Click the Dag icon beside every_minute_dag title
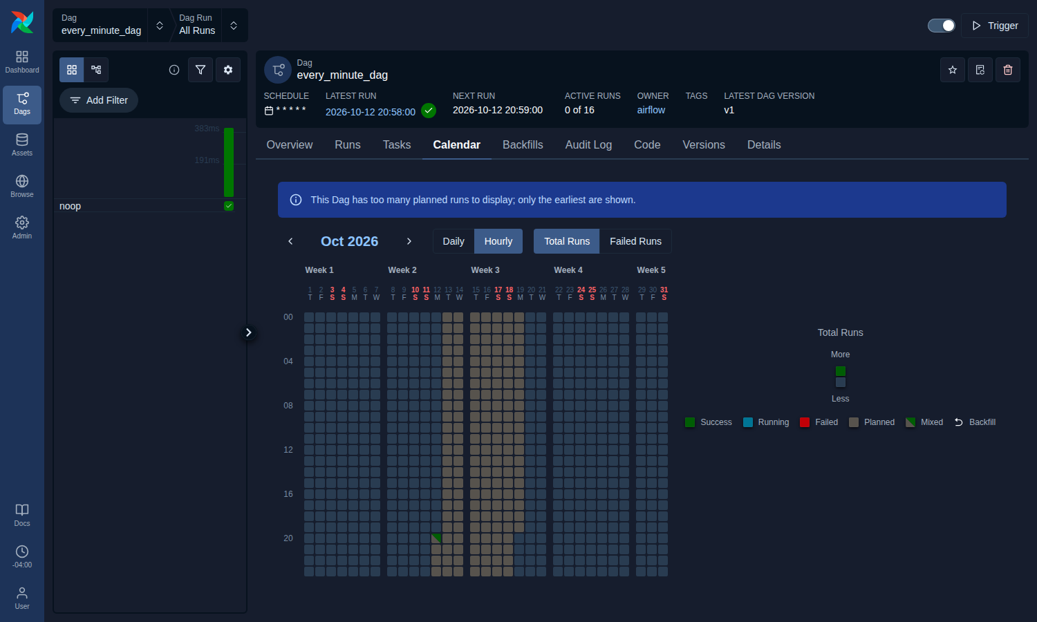 click(x=278, y=70)
